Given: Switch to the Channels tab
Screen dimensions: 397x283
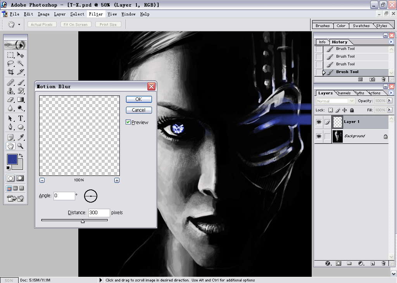Looking at the screenshot, I should (x=344, y=93).
